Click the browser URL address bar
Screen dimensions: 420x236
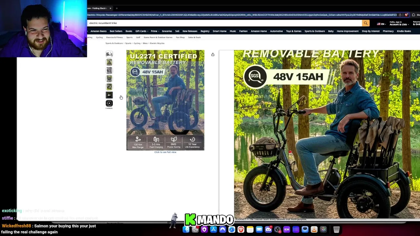click(x=242, y=15)
